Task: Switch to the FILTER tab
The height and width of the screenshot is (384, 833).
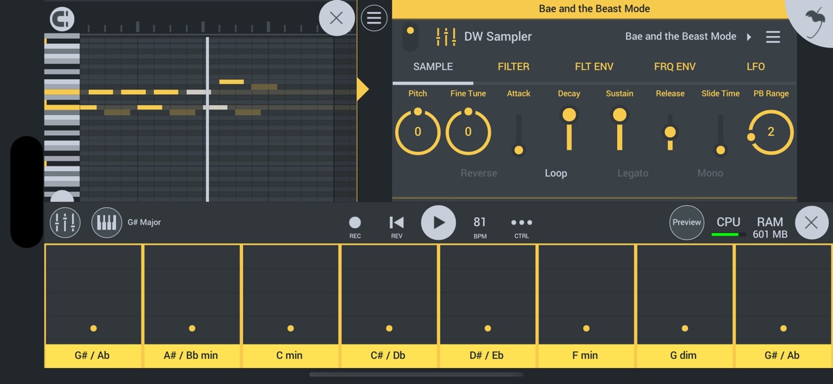Action: 513,67
